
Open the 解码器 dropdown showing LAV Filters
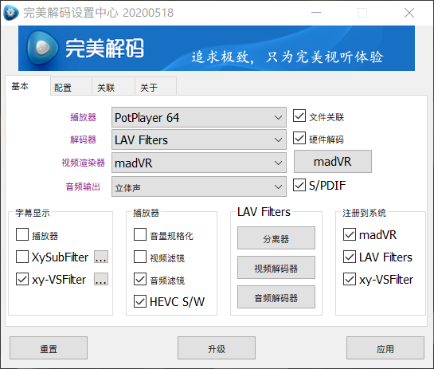[199, 140]
